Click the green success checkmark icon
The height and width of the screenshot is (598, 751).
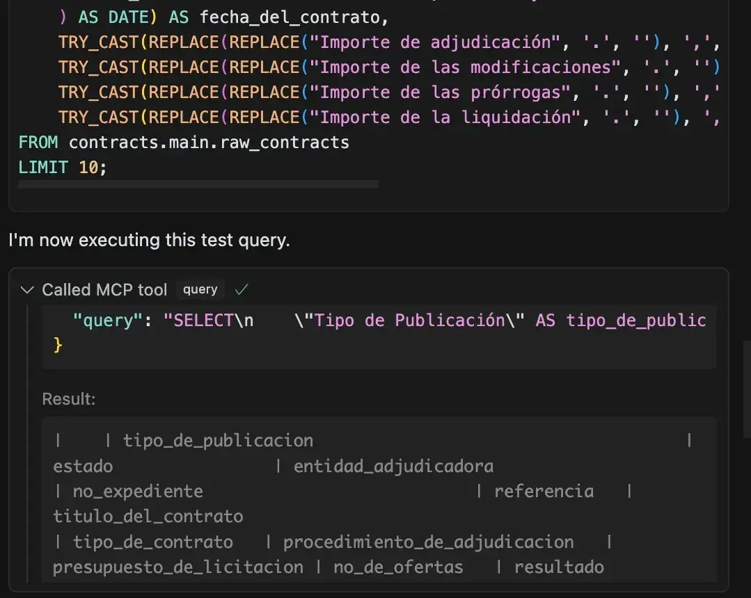tap(242, 289)
